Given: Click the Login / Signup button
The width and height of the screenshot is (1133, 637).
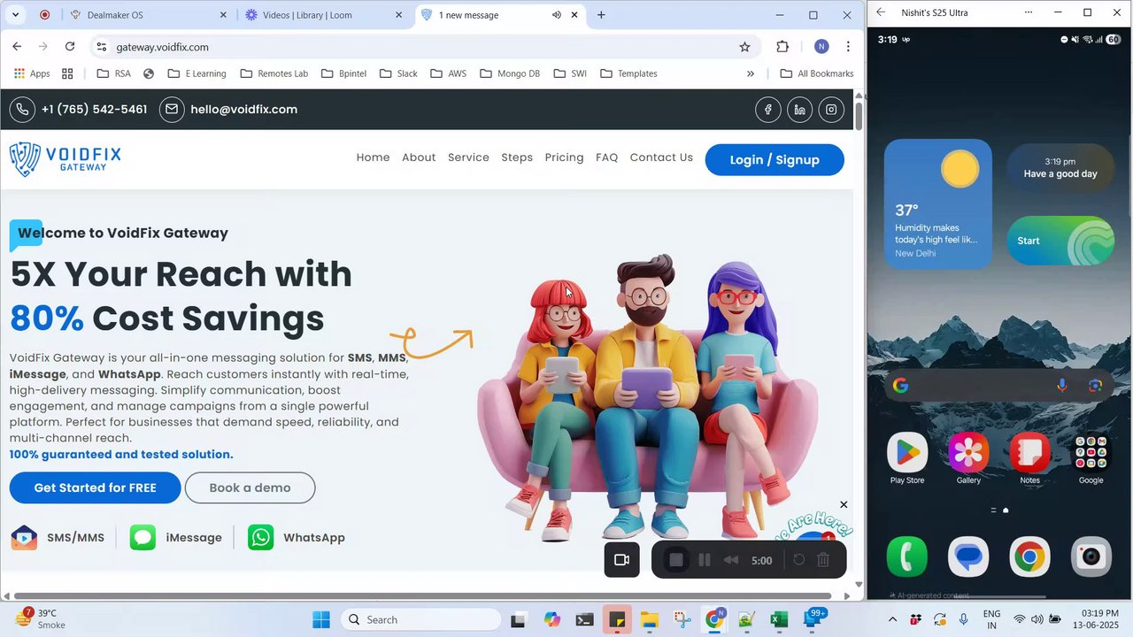Looking at the screenshot, I should 775,160.
